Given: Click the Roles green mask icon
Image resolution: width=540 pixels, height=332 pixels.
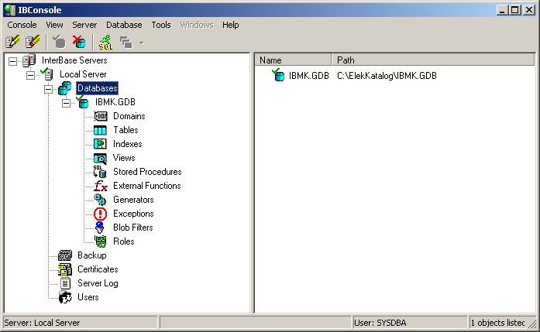Looking at the screenshot, I should pos(101,241).
